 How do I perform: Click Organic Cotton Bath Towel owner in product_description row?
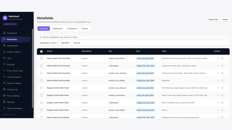58,95
